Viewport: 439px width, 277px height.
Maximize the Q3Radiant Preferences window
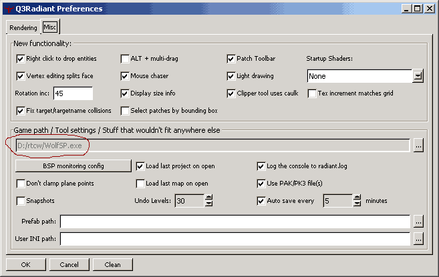(417, 9)
